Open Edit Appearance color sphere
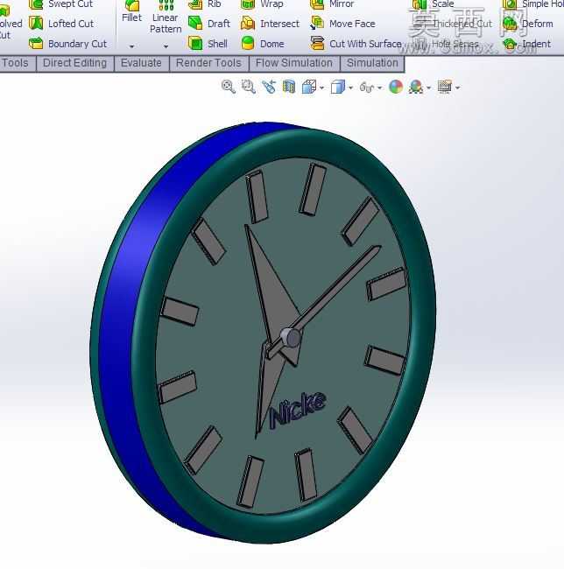The image size is (564, 569). point(396,87)
